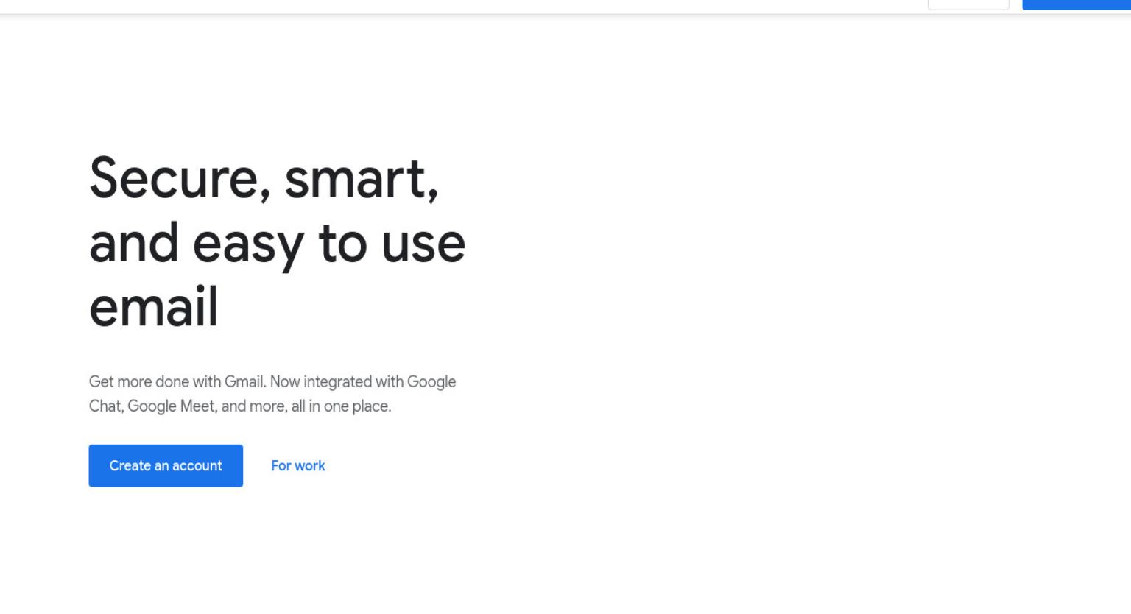
Task: Click the white outlined button in header
Action: coord(968,4)
